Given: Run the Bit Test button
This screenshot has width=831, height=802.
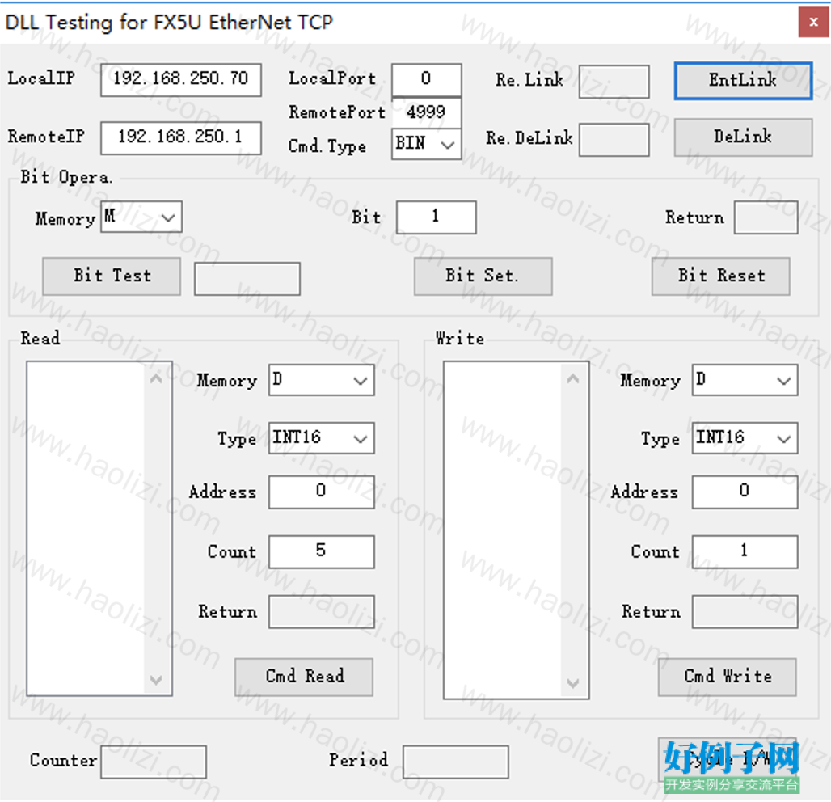Looking at the screenshot, I should 112,276.
